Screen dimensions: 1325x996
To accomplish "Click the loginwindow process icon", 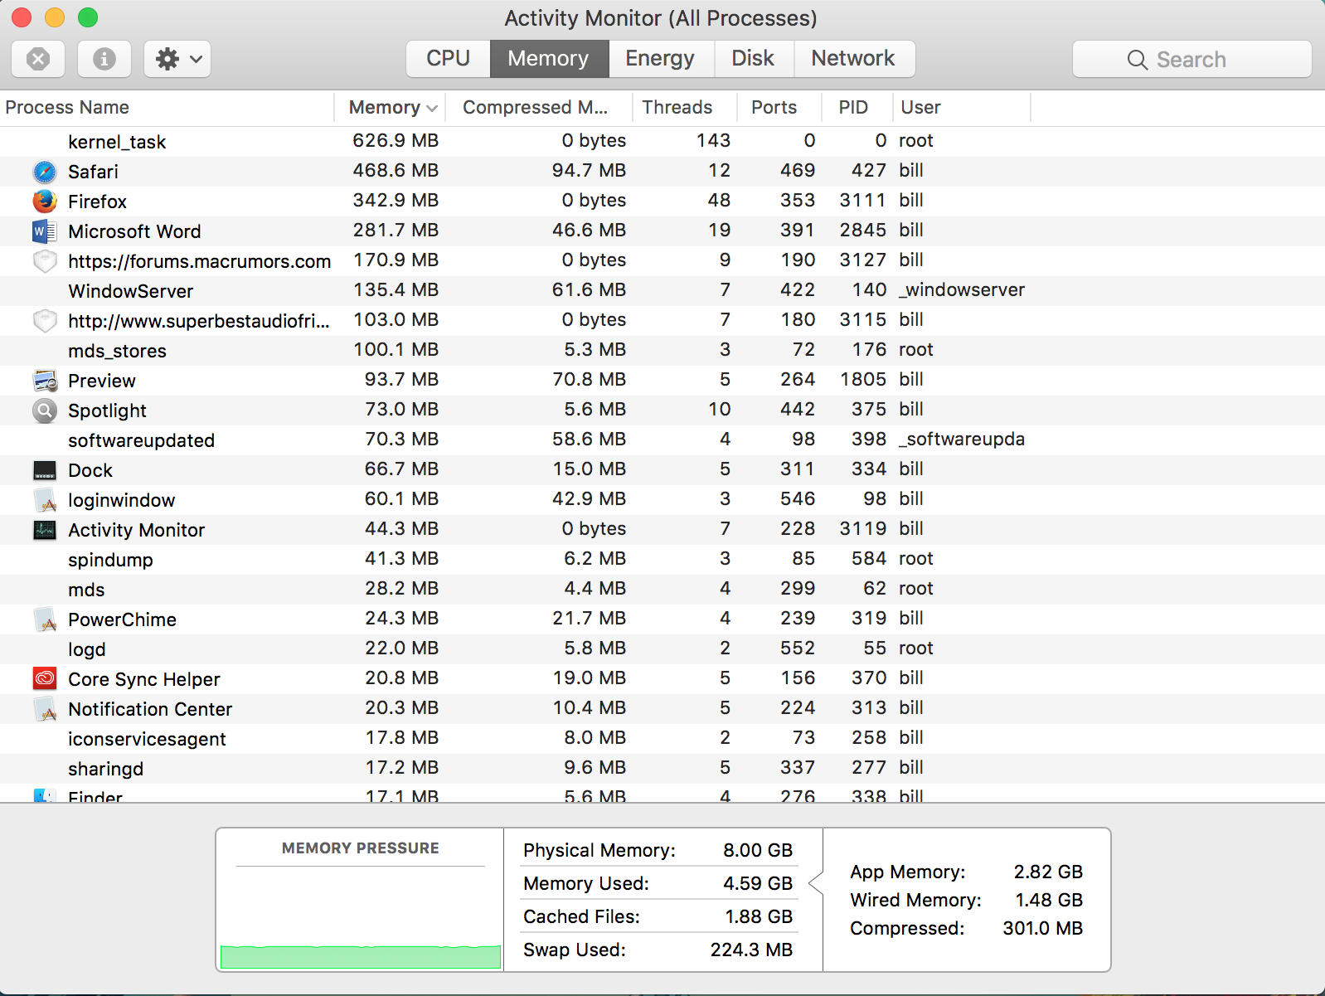I will tap(45, 500).
